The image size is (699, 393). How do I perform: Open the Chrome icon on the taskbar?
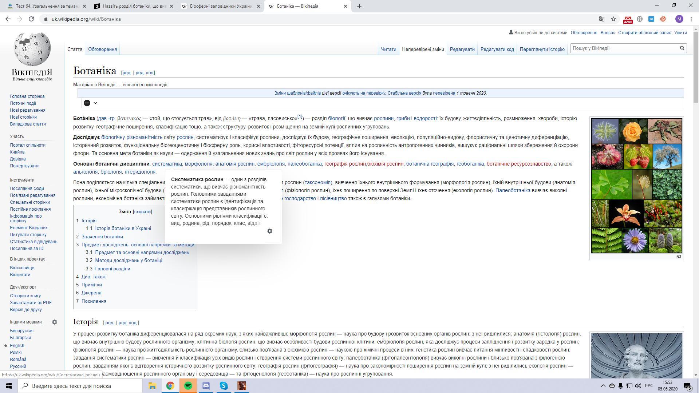click(170, 386)
